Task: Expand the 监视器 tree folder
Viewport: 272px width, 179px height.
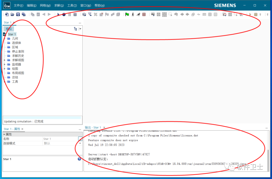Action: (5, 64)
